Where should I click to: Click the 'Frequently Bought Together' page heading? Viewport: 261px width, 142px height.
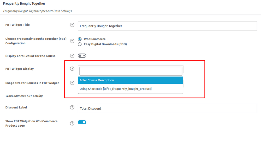[x=24, y=4]
